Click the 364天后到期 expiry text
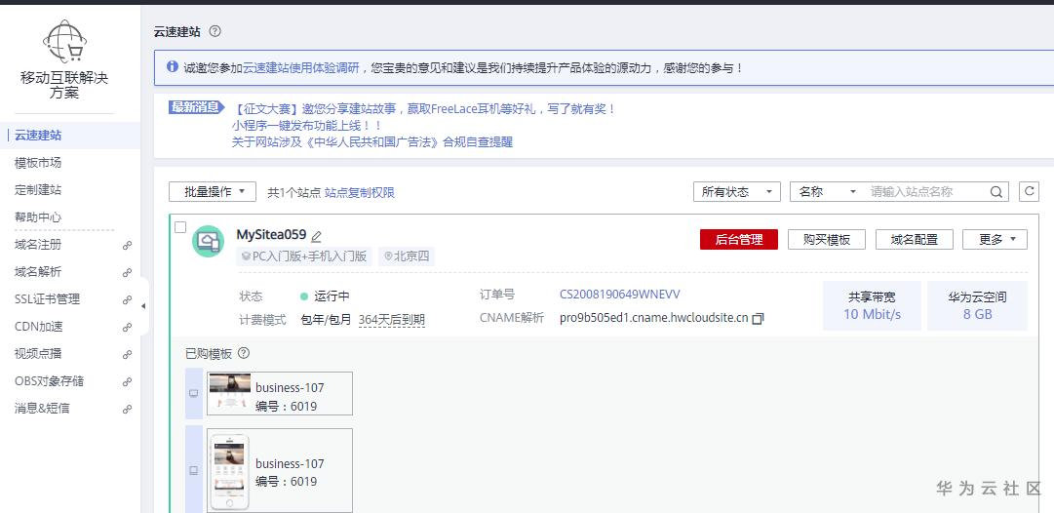 click(x=392, y=319)
